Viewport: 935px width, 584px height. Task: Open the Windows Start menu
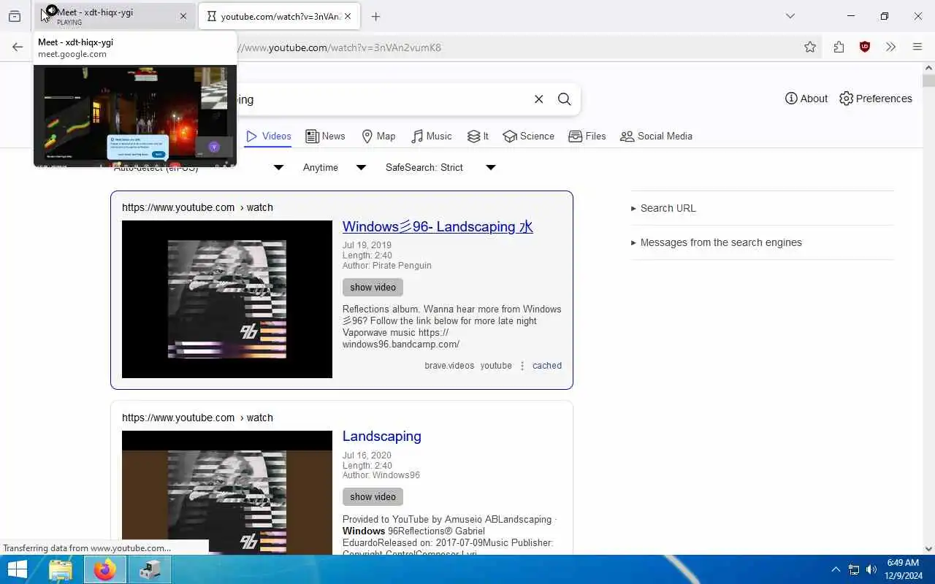click(18, 569)
